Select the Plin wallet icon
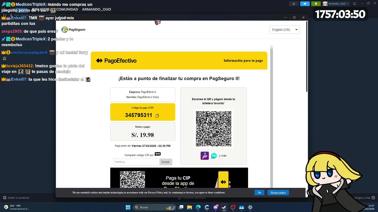 (x=214, y=156)
